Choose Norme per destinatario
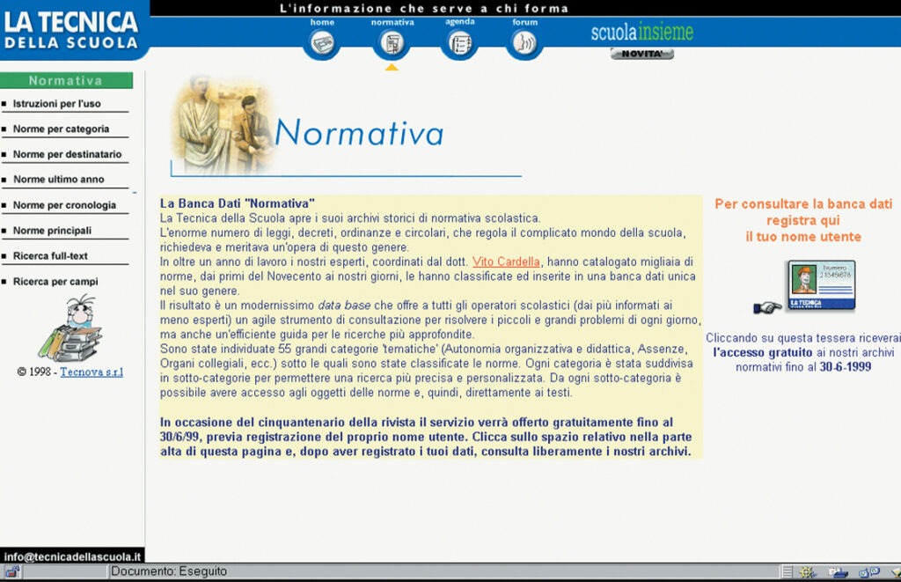Image resolution: width=901 pixels, height=582 pixels. coord(67,155)
